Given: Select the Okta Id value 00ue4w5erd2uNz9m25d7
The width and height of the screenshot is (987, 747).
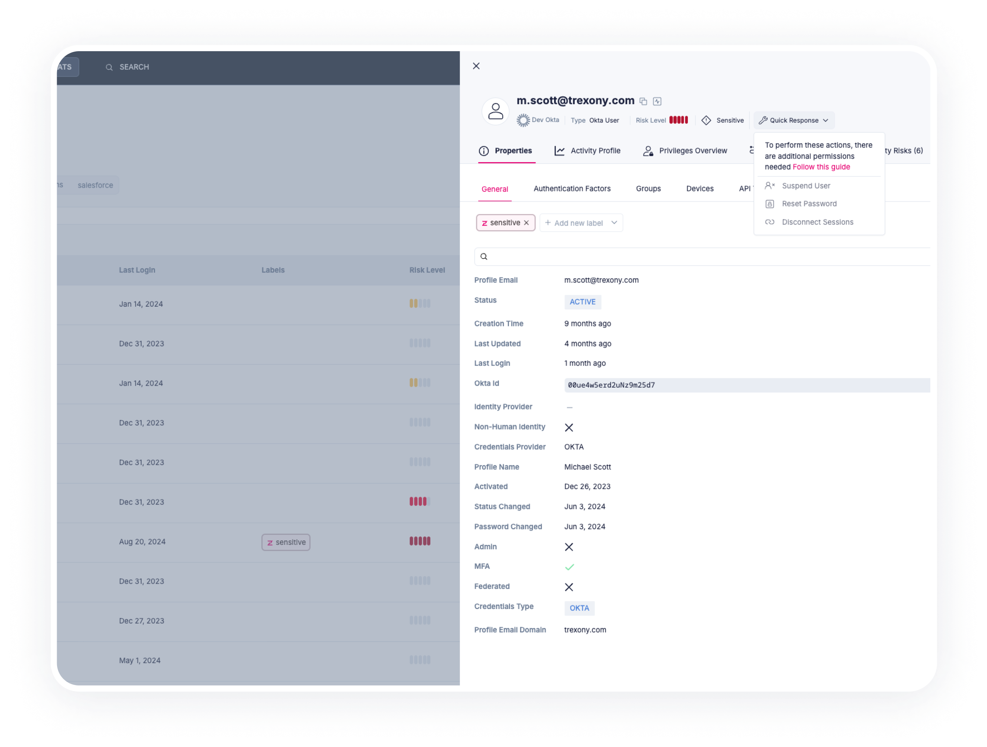Looking at the screenshot, I should point(611,385).
